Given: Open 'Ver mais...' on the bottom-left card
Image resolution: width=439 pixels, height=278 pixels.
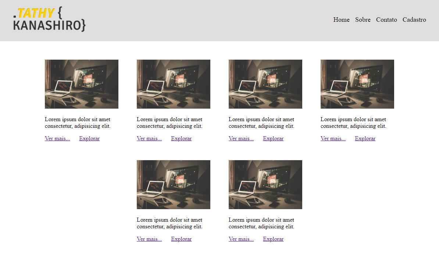Looking at the screenshot, I should pyautogui.click(x=149, y=239).
